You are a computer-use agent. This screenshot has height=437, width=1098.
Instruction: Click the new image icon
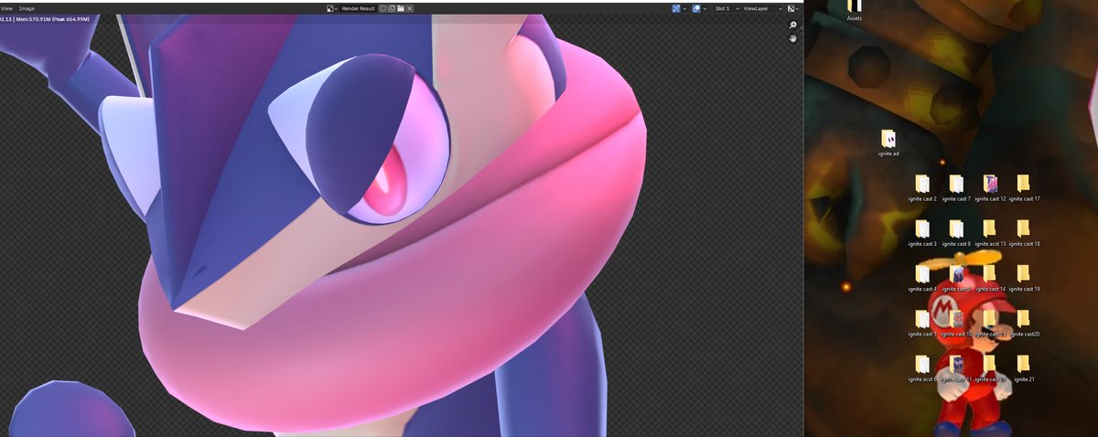click(x=392, y=8)
